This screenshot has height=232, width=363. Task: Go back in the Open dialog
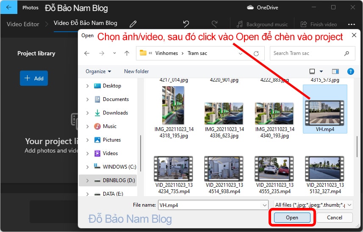87,53
